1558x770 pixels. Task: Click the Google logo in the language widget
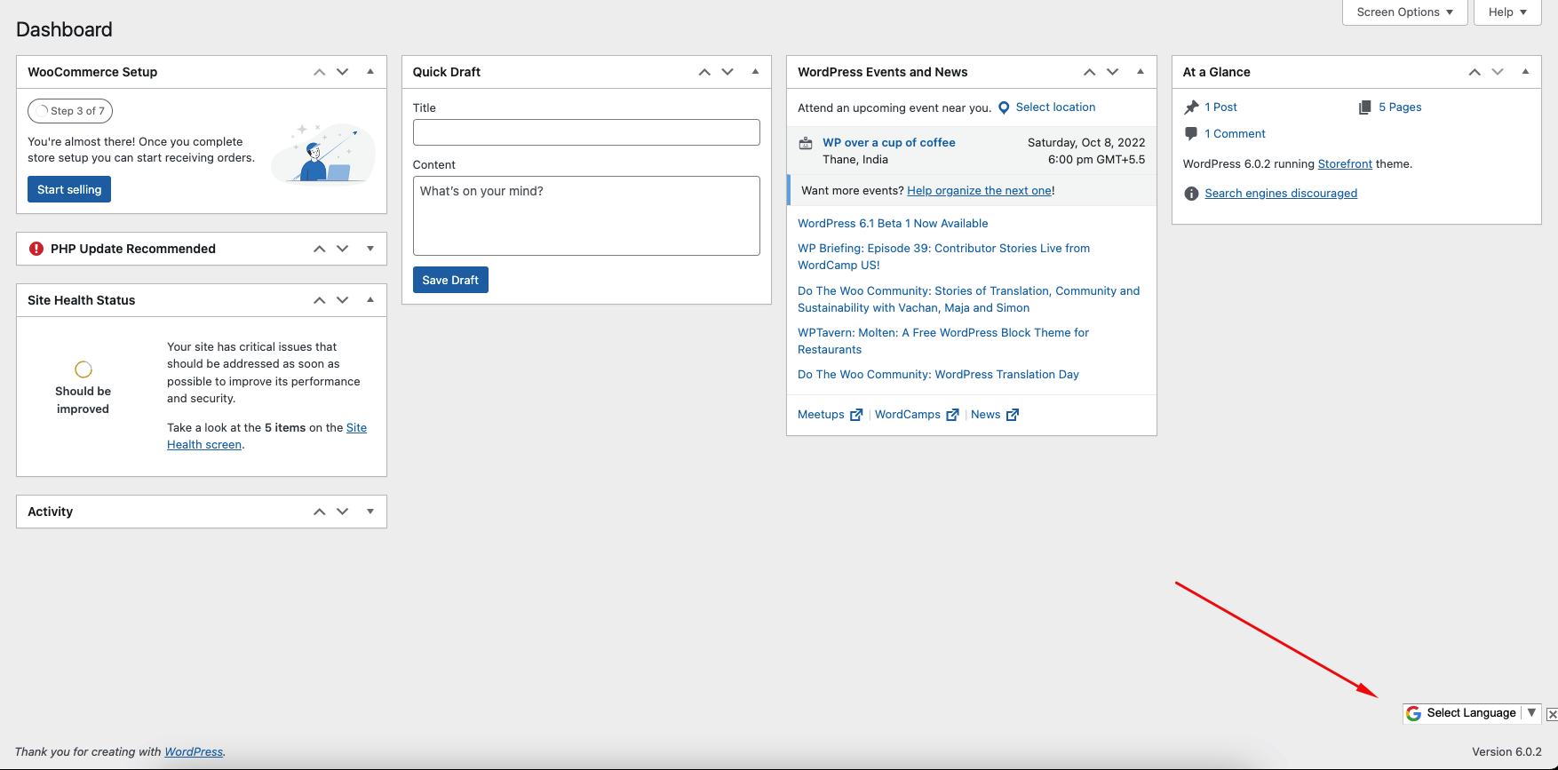click(x=1413, y=713)
